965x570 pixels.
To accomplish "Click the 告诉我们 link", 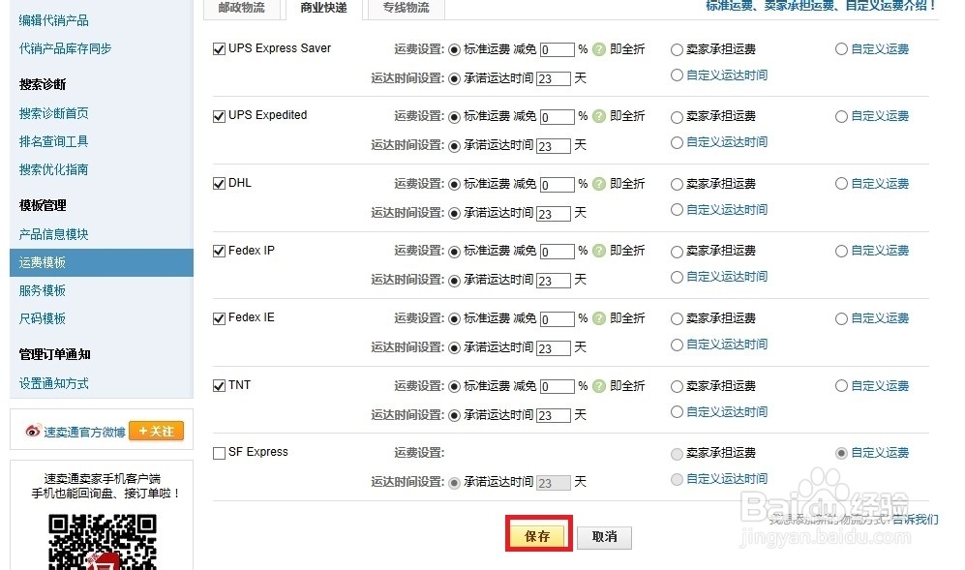I will pos(916,519).
